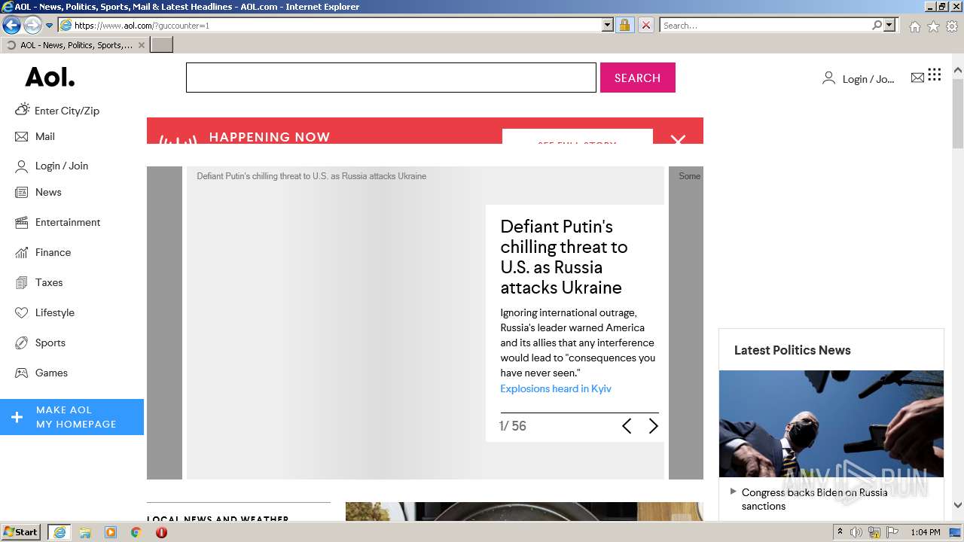Click the Latest Politics News heading
Screen dimensions: 964x542
tap(792, 350)
